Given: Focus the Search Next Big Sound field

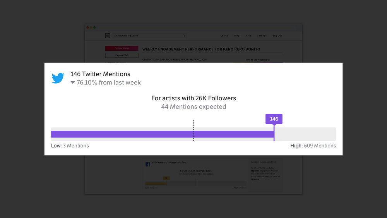Looking at the screenshot, I should tap(149, 36).
